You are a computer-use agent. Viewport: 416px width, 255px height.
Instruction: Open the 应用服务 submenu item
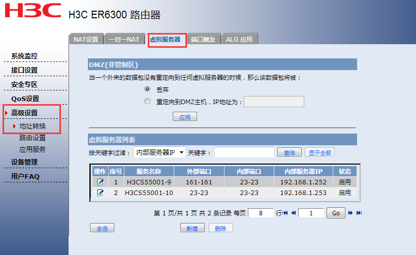pos(33,149)
